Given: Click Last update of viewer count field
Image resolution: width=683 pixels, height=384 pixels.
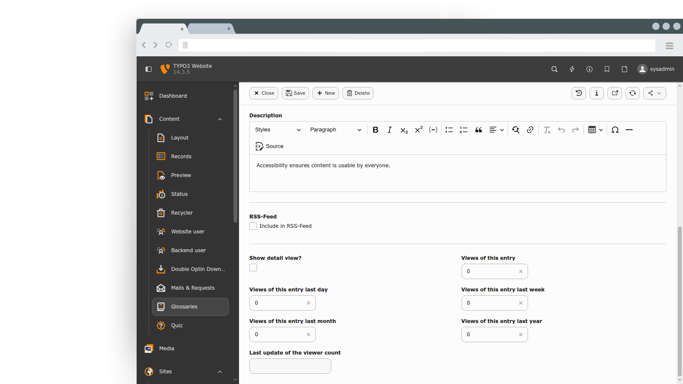Looking at the screenshot, I should [290, 366].
